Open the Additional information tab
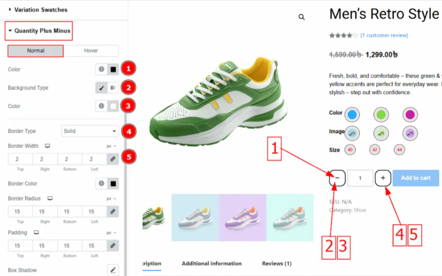Screen dimensions: 442x276 tap(212, 263)
